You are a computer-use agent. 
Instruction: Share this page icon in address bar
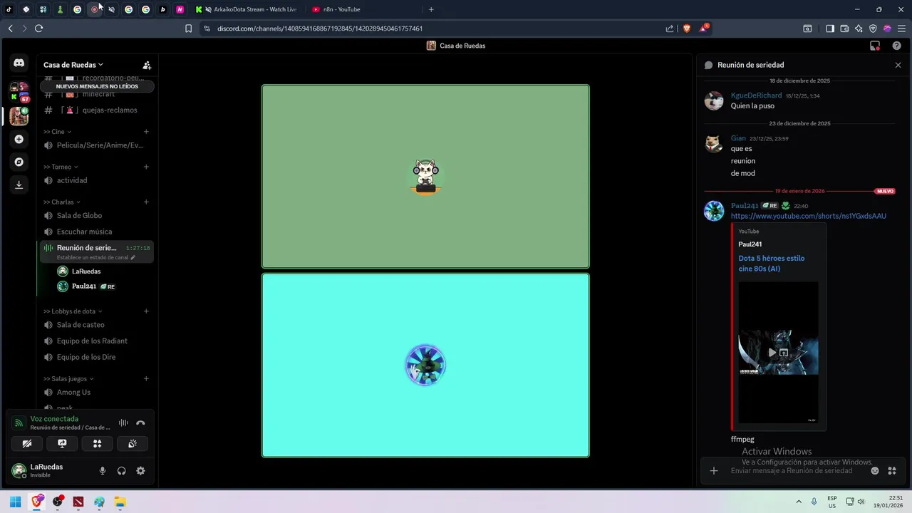tap(670, 28)
